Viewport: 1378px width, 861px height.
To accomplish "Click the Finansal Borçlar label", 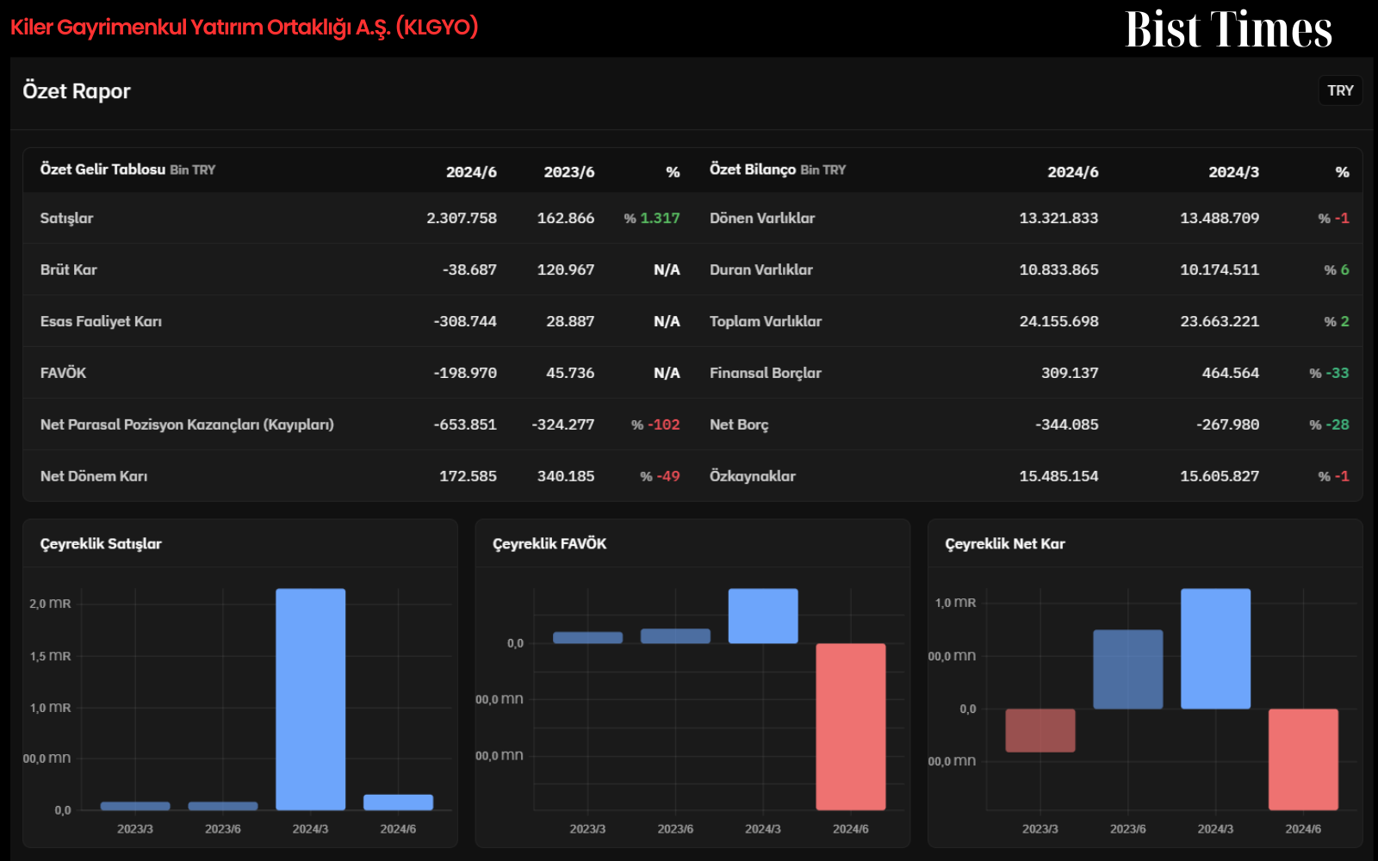I will click(x=766, y=373).
